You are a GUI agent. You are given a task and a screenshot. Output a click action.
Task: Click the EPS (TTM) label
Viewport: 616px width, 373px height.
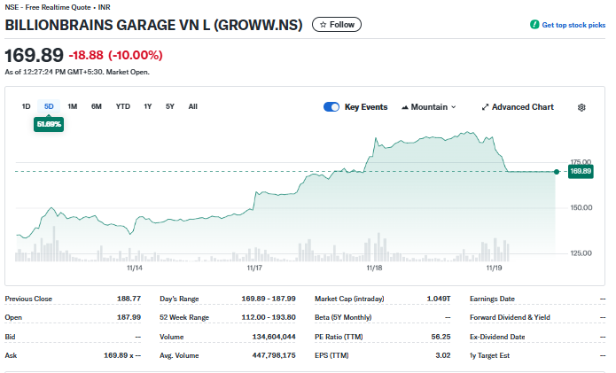pyautogui.click(x=331, y=355)
